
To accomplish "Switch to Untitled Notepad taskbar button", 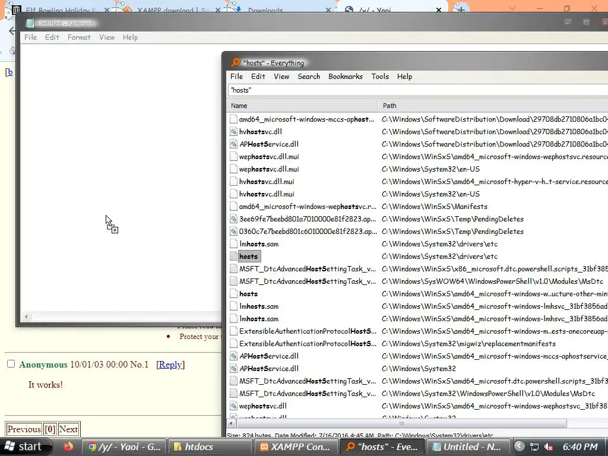I will (x=468, y=446).
